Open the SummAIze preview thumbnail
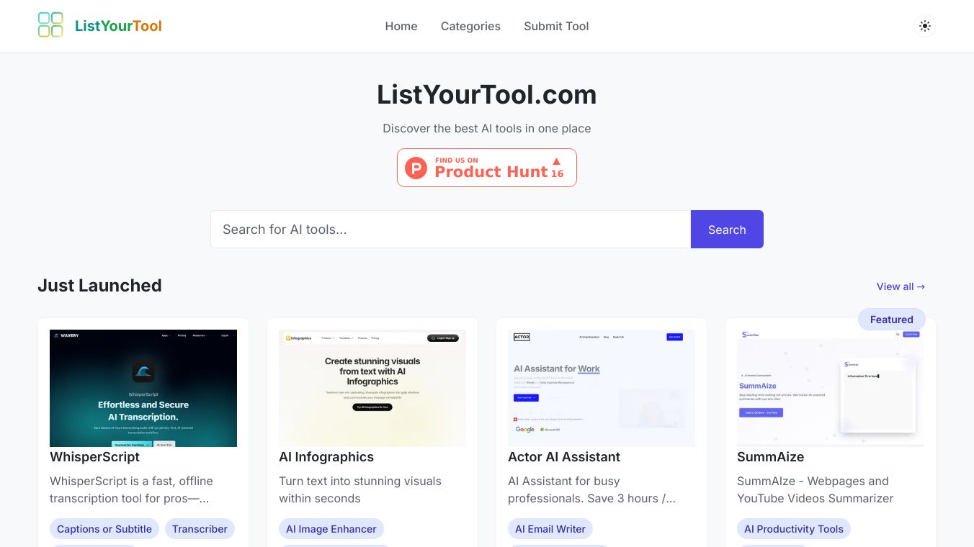974x547 pixels. click(831, 388)
